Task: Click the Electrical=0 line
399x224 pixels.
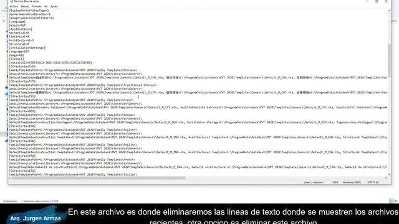Action: pos(19,37)
